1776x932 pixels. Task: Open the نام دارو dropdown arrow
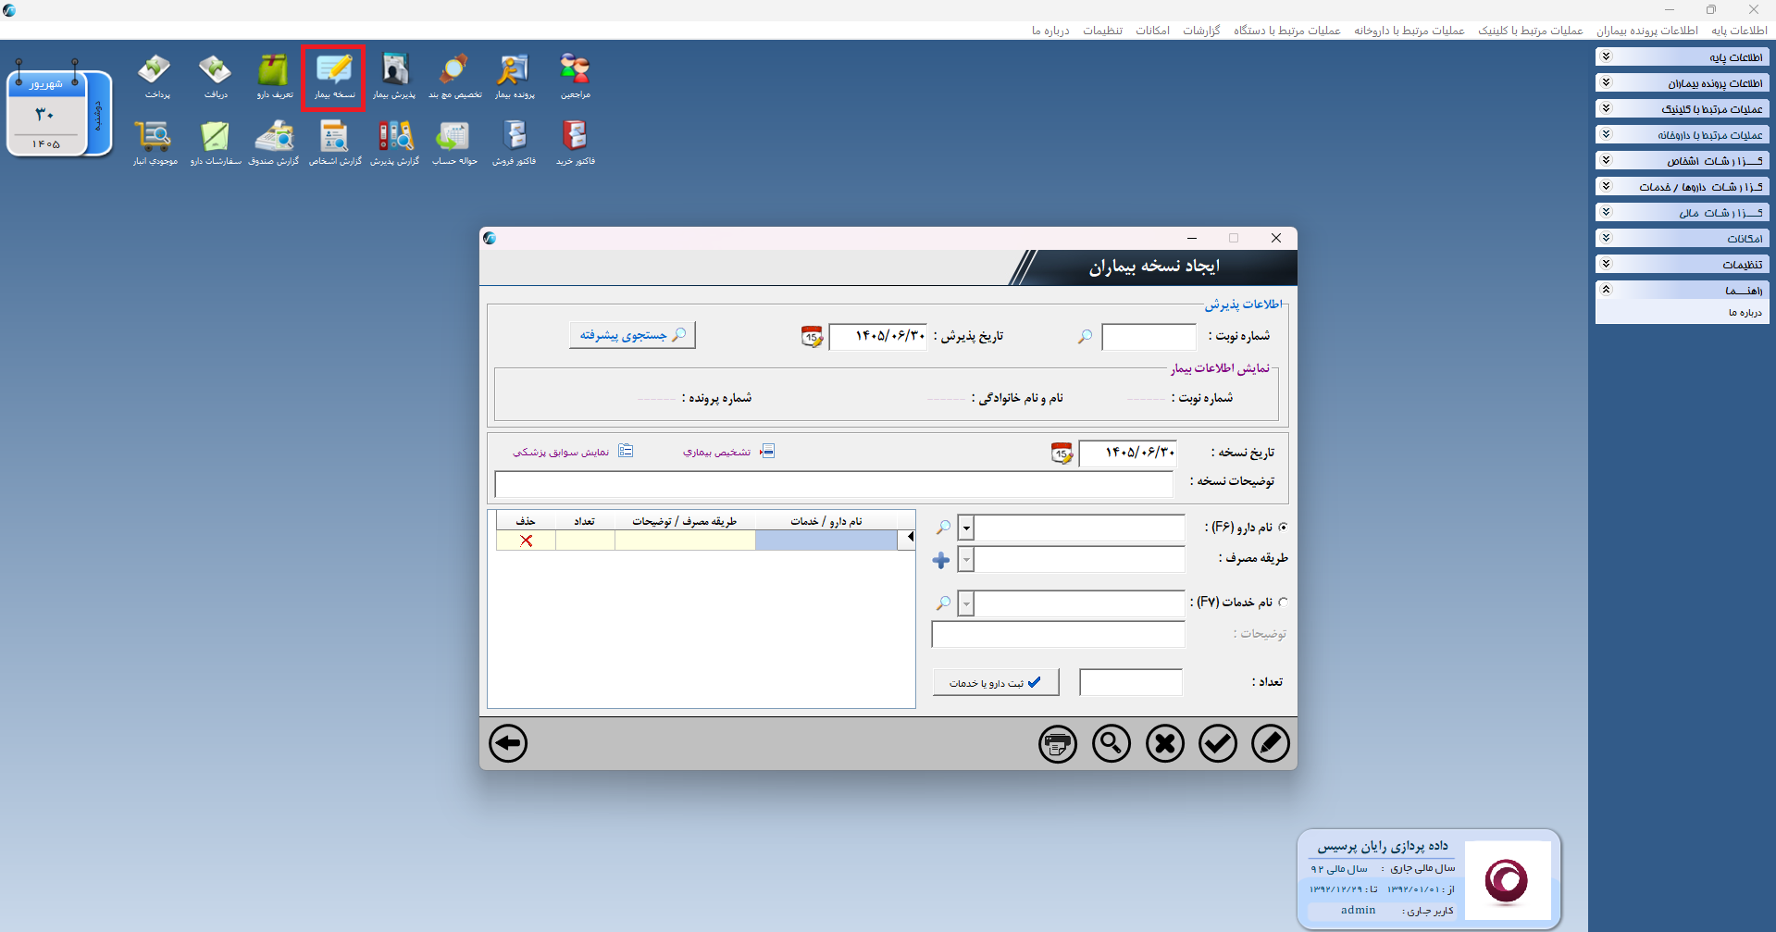[966, 528]
